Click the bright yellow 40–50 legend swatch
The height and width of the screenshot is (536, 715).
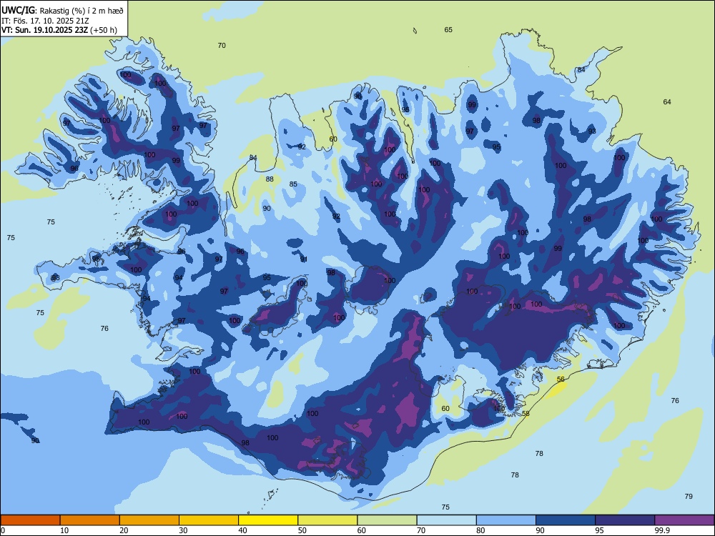tap(268, 520)
